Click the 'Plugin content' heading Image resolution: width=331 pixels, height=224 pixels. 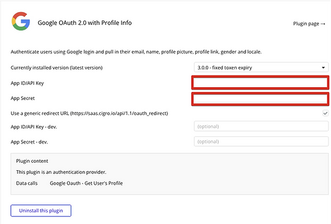click(x=32, y=161)
